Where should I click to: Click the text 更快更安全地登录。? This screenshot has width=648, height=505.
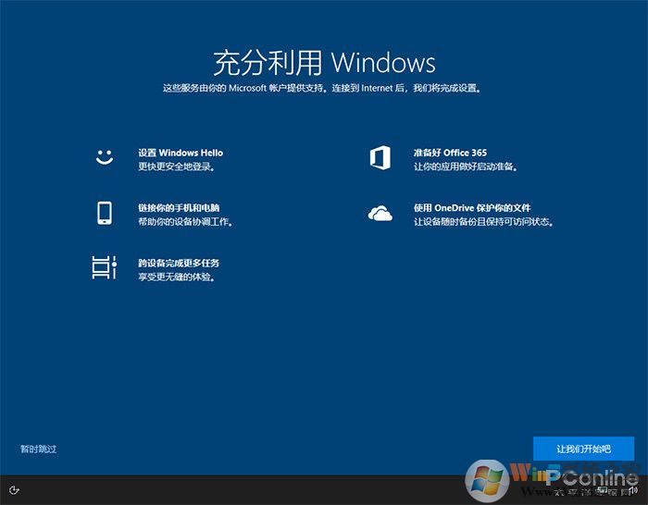tap(177, 166)
